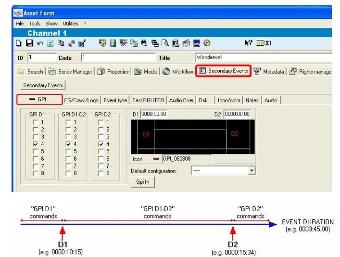Click the film strip icon in toolbar
Image resolution: width=340 pixels, height=257 pixels.
113,43
